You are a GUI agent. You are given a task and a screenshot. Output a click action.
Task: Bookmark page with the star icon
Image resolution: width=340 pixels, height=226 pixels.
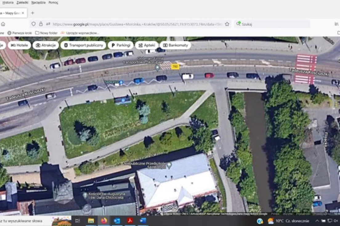pyautogui.click(x=227, y=24)
